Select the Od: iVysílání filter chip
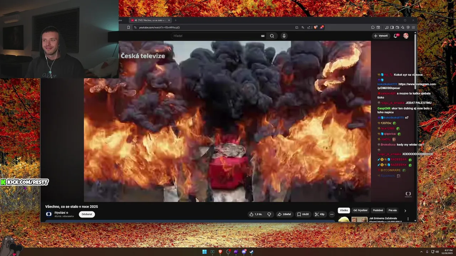 (360, 210)
